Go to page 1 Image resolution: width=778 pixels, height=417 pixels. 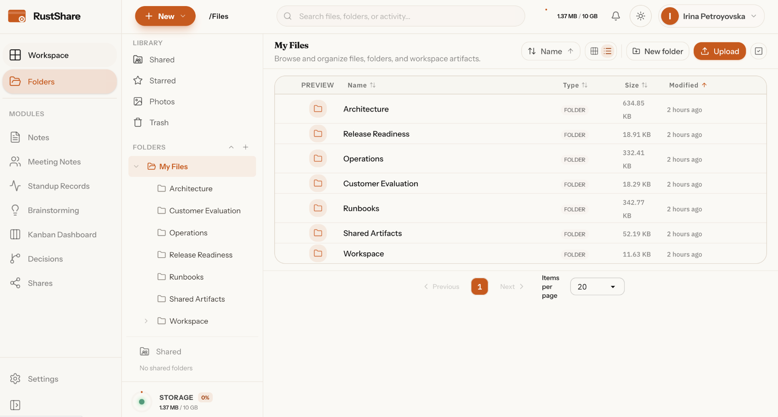[479, 286]
